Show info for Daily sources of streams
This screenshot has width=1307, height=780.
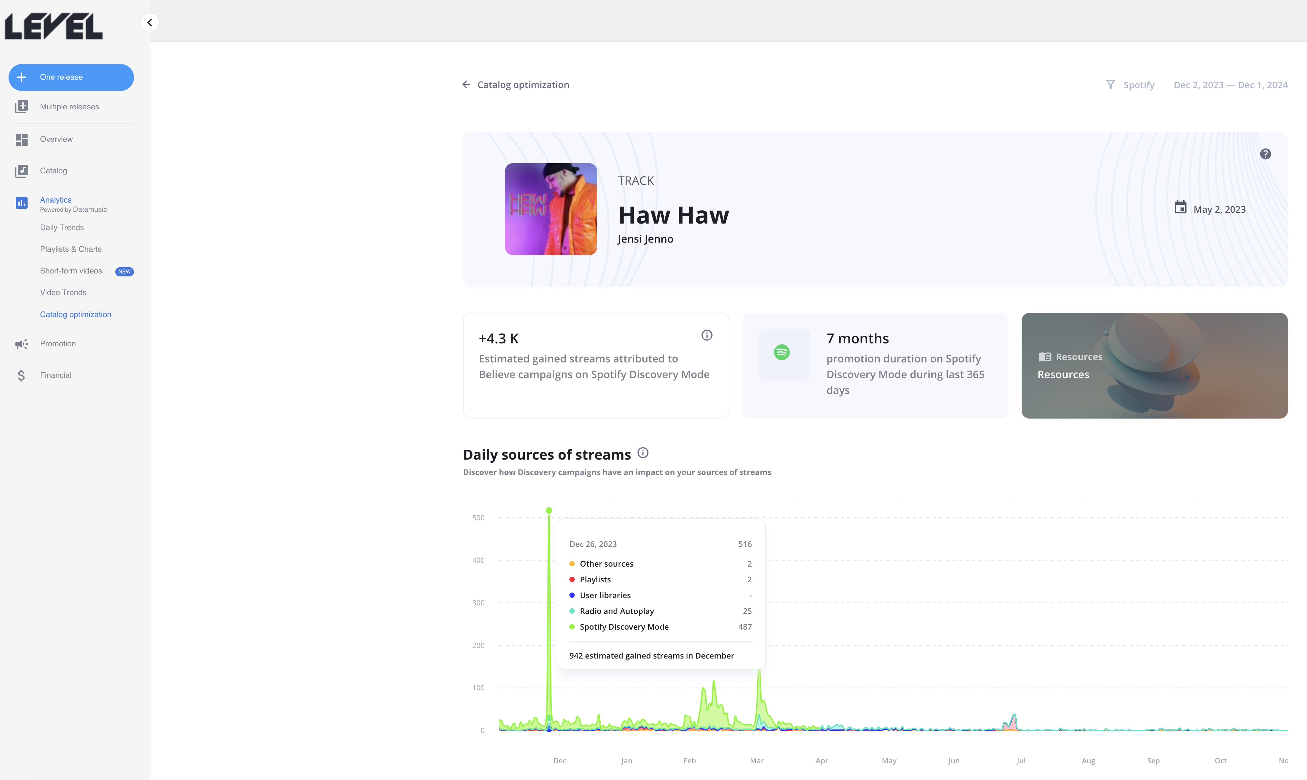point(642,453)
